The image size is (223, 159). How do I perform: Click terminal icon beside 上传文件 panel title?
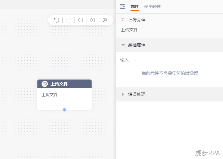[x=123, y=20]
